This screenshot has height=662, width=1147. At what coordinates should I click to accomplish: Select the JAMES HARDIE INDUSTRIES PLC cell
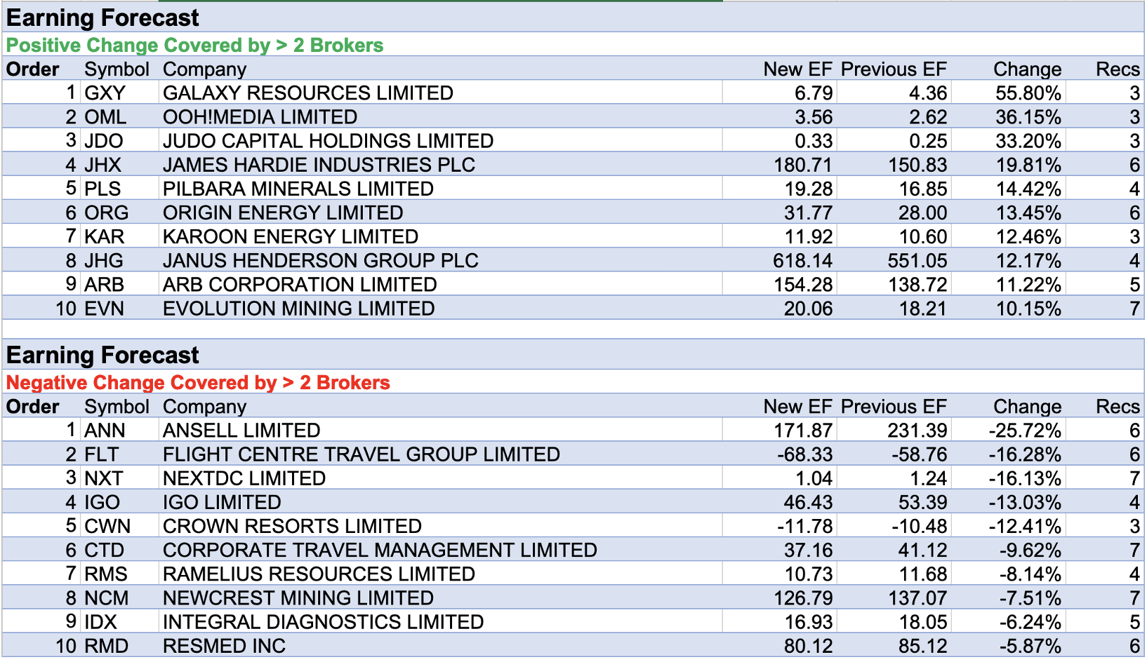pyautogui.click(x=319, y=165)
